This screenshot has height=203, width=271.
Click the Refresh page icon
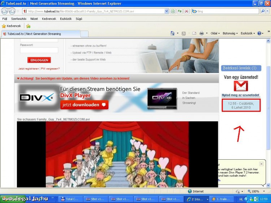tap(180, 11)
